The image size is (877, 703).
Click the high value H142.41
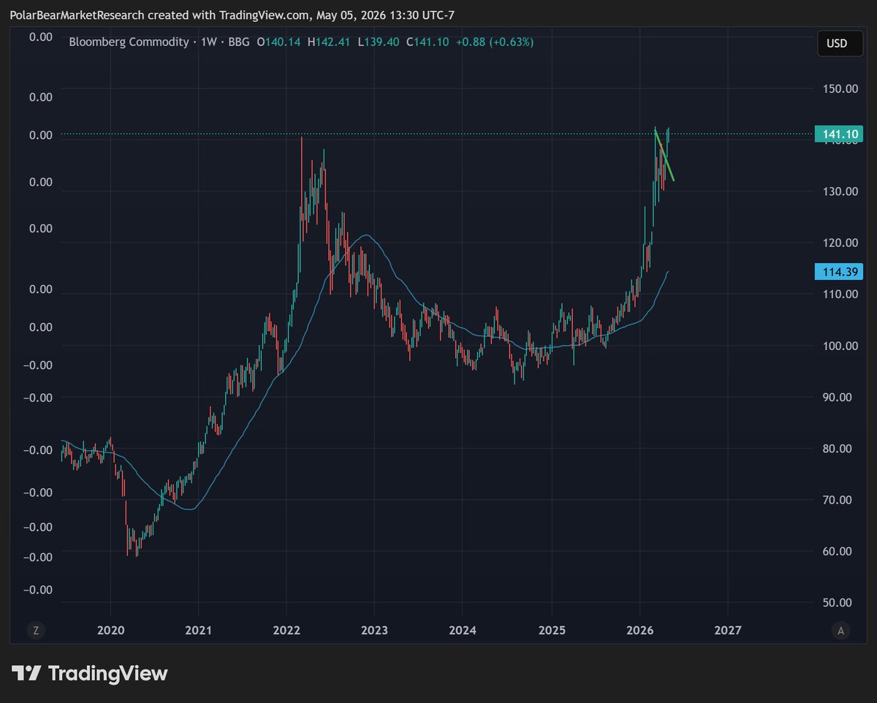(x=330, y=42)
